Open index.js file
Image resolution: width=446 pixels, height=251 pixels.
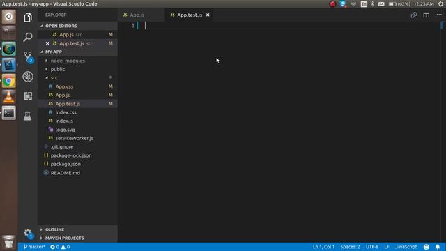tap(77, 121)
